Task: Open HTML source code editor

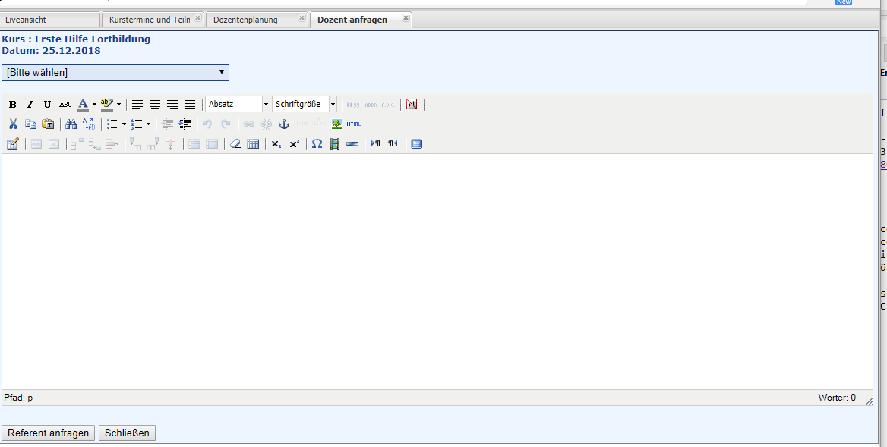Action: 354,124
